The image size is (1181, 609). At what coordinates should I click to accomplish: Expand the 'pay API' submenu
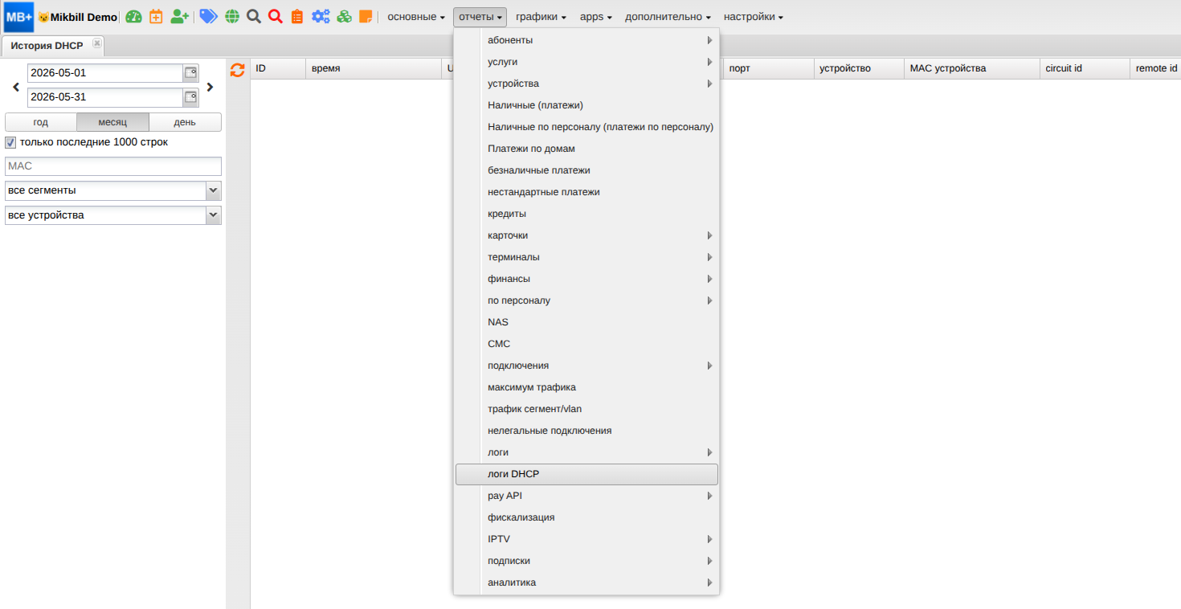tap(586, 496)
